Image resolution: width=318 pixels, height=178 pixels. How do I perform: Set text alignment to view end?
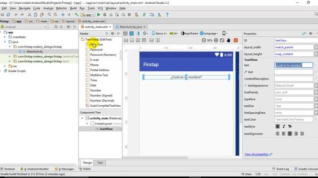click(302, 133)
